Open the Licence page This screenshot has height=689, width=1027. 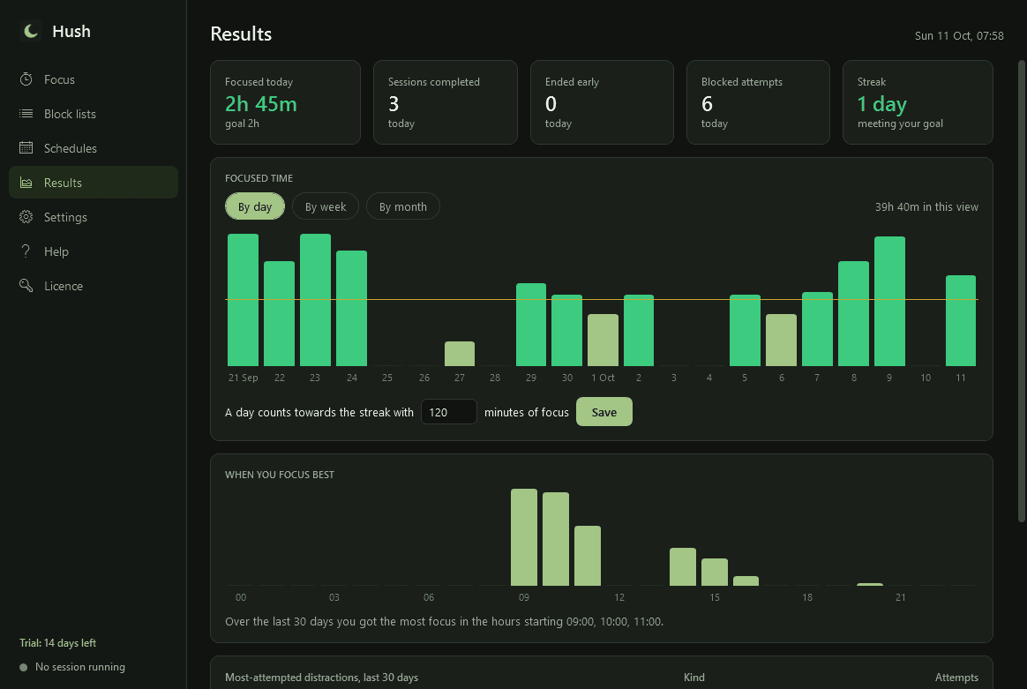pyautogui.click(x=94, y=286)
